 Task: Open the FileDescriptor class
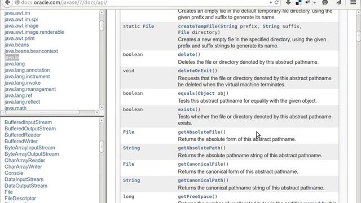click(x=20, y=198)
